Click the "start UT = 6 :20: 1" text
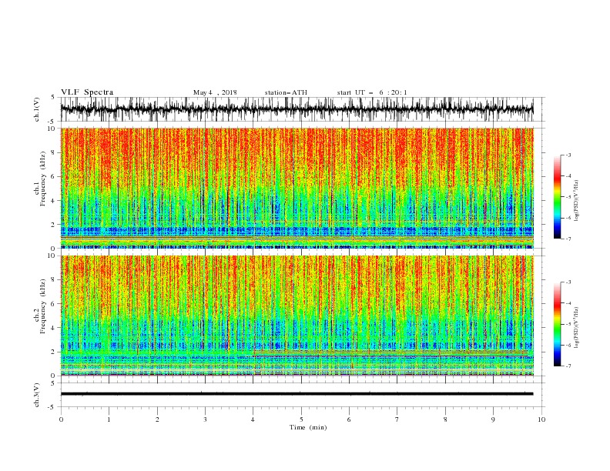The width and height of the screenshot is (610, 471). point(372,92)
